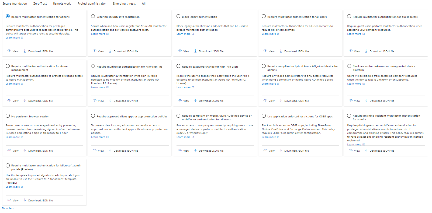
Task: Choose Require multifactor authentication for risky sign-ins option
Action: pos(93,66)
